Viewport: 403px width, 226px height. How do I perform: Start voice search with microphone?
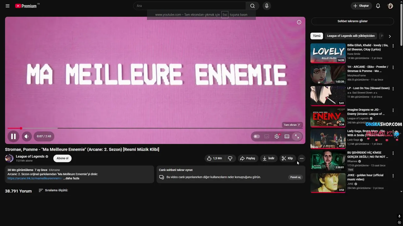[267, 6]
